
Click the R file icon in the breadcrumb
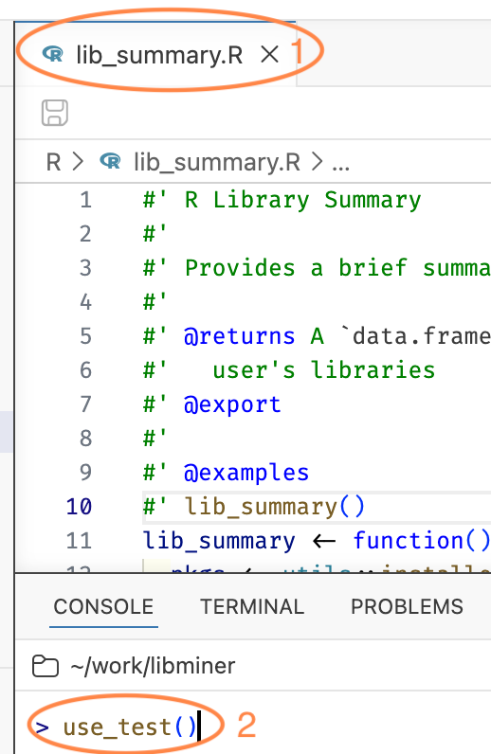[110, 161]
